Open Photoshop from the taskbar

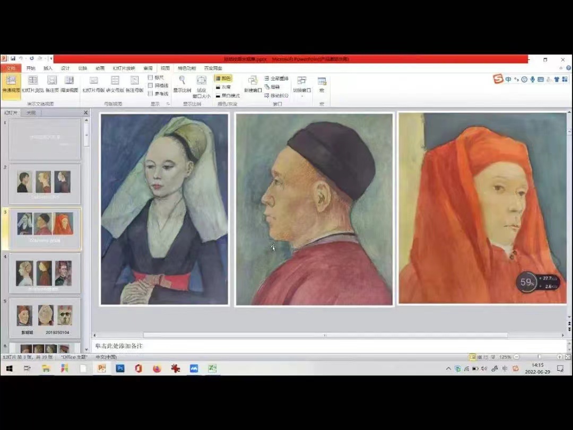coord(120,368)
